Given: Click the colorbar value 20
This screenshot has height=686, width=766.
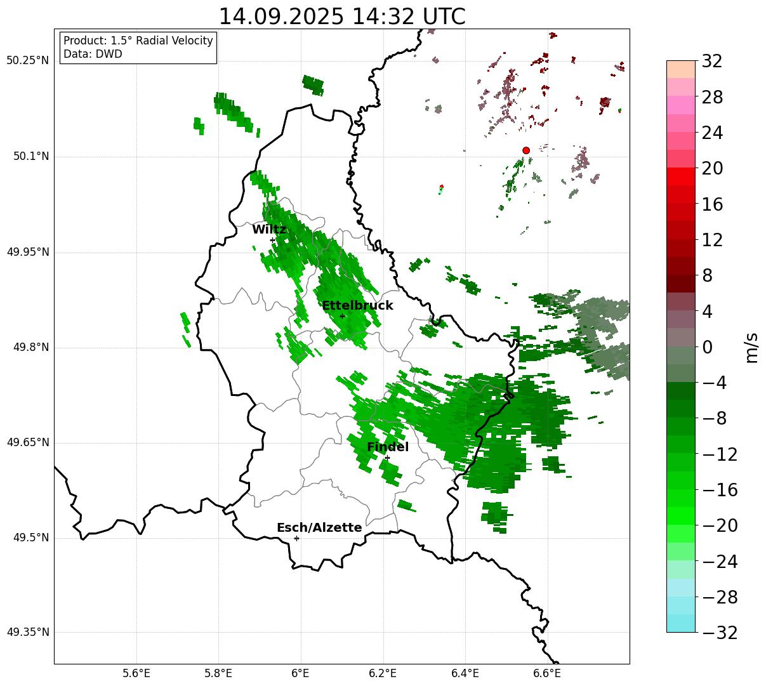Looking at the screenshot, I should tap(712, 169).
